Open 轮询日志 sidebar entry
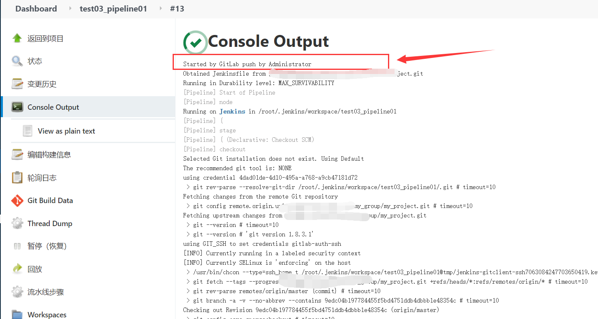598x319 pixels. 42,178
